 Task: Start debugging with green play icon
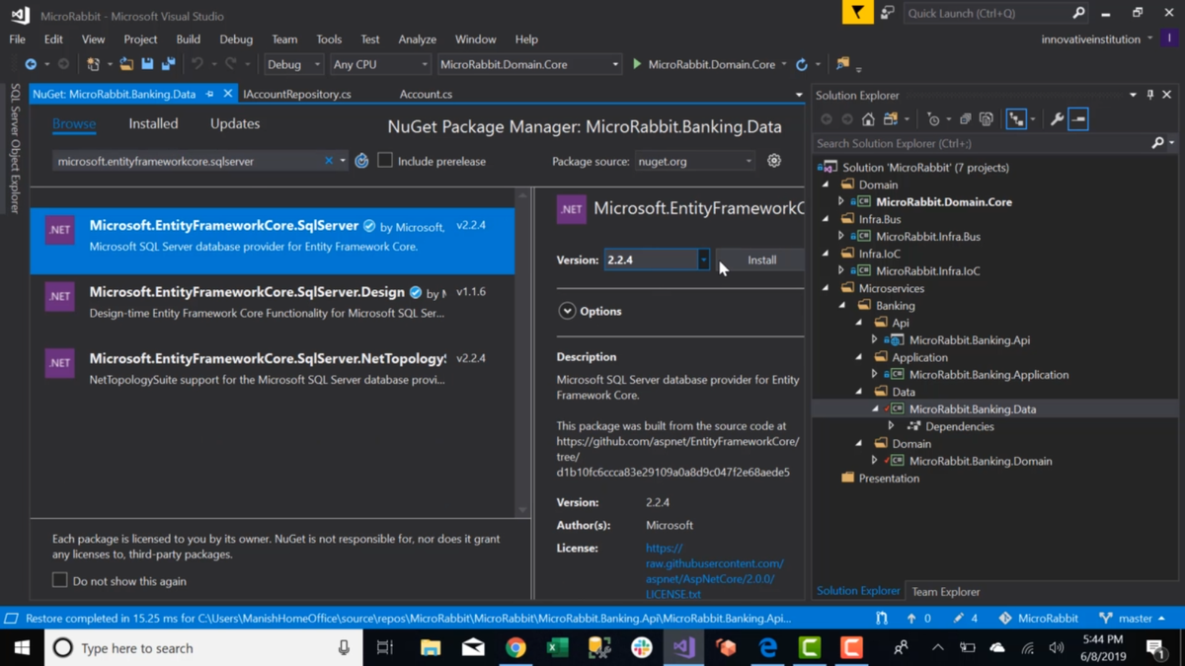[x=637, y=64]
